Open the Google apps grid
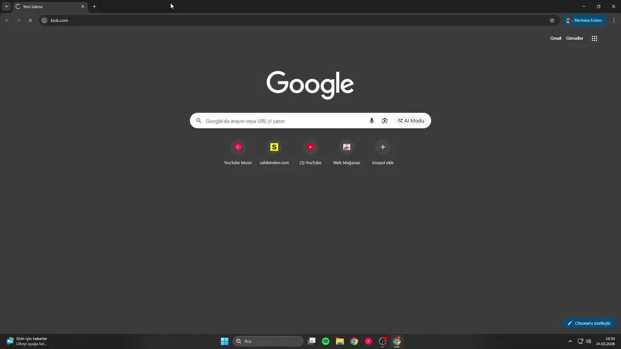The height and width of the screenshot is (349, 621). [x=594, y=38]
